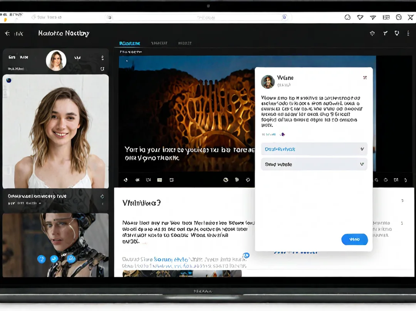The image size is (416, 311).
Task: Follow the blue link text in the article panel
Action: tap(171, 259)
